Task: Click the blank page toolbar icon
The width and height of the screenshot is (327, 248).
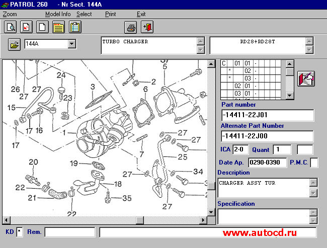Action: pyautogui.click(x=42, y=27)
